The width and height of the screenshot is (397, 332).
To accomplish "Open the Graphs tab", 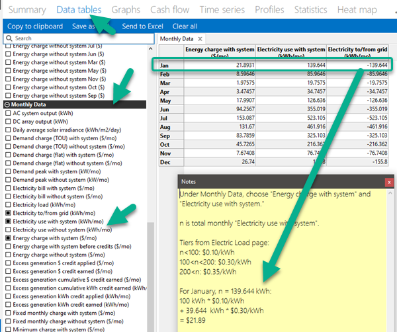I will coord(126,10).
